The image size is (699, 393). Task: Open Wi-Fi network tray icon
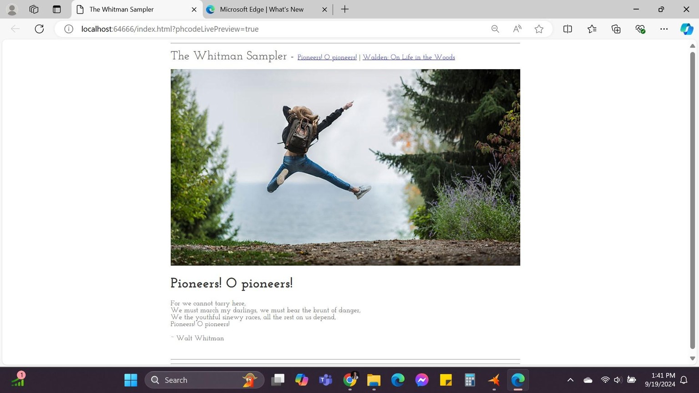605,380
